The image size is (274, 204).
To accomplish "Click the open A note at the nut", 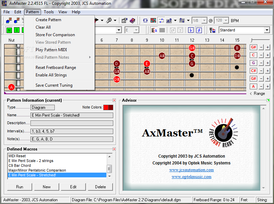I will click(11, 87).
